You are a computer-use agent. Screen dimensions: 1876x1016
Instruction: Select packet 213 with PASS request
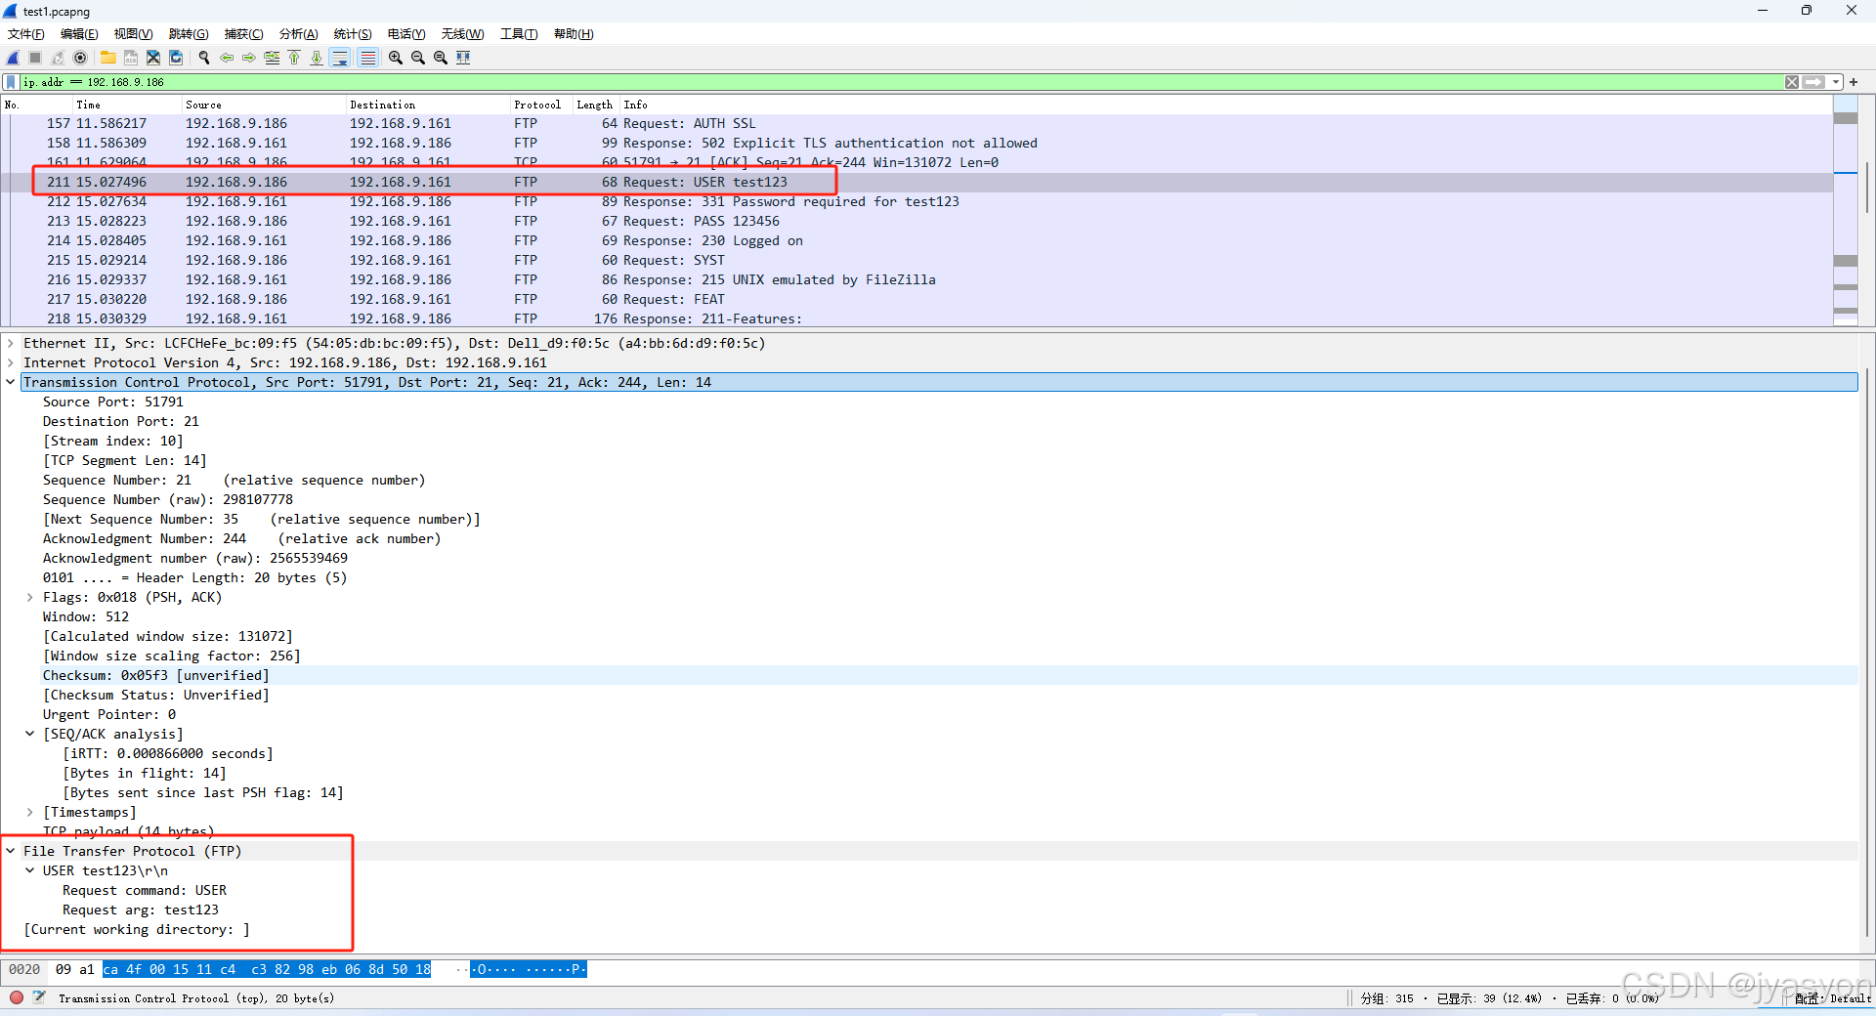(391, 221)
